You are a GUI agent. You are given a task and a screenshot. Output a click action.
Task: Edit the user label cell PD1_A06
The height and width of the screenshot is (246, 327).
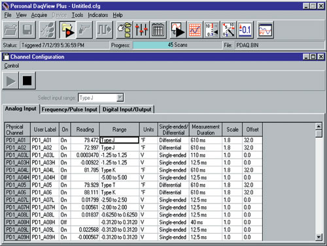point(45,192)
